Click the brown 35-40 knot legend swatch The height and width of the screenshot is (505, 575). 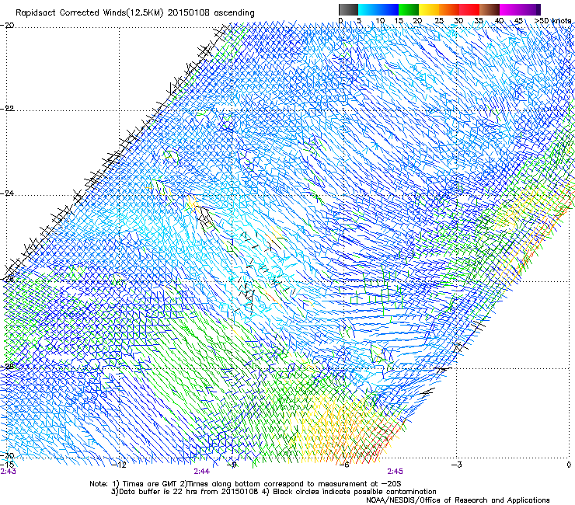coord(490,9)
